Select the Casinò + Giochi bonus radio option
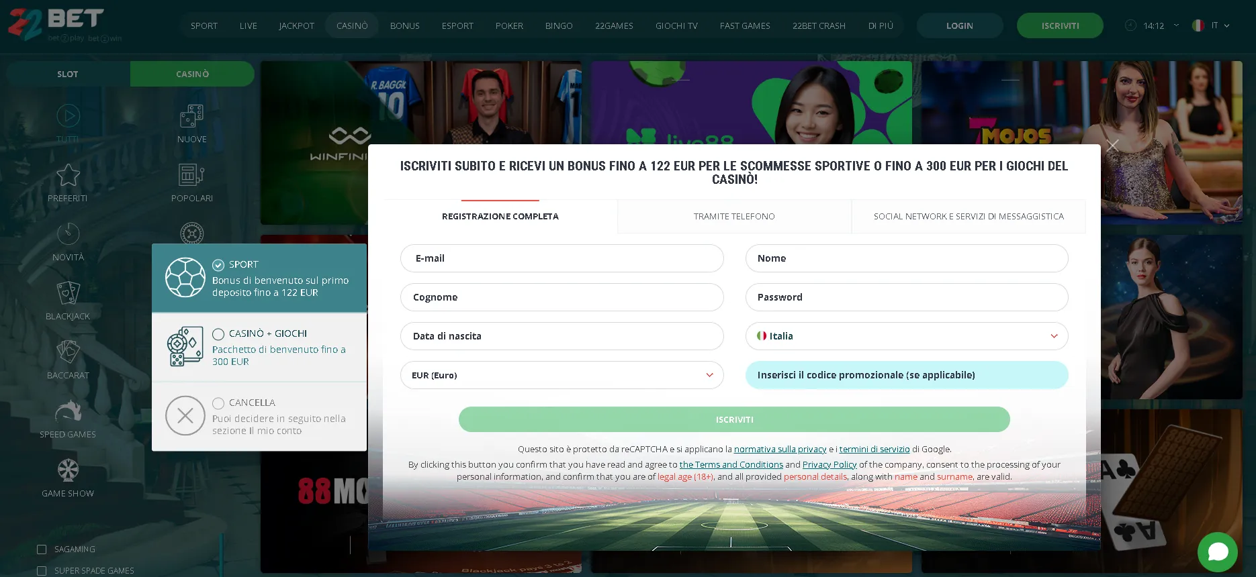1256x577 pixels. click(218, 334)
